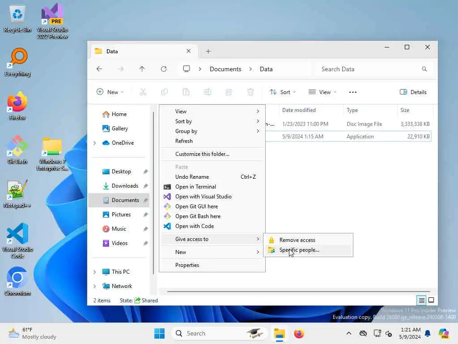458x344 pixels.
Task: Choose Refresh from the context menu
Action: click(212, 141)
